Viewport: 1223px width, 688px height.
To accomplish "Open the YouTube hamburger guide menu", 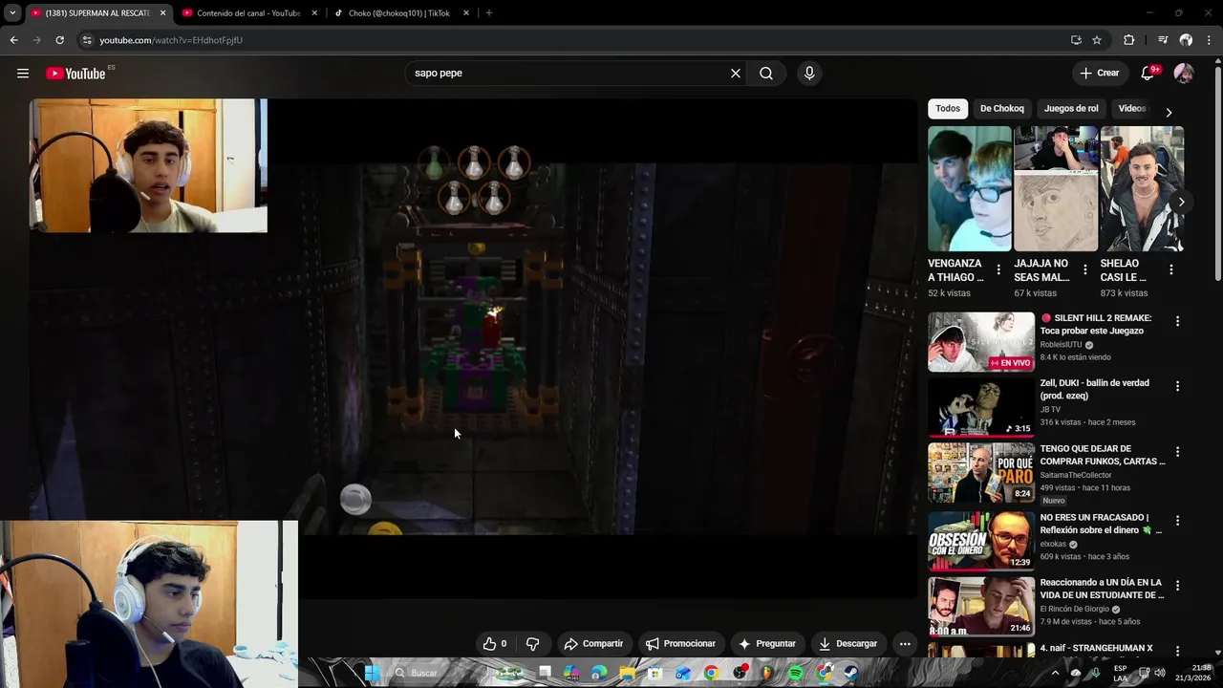I will [23, 74].
